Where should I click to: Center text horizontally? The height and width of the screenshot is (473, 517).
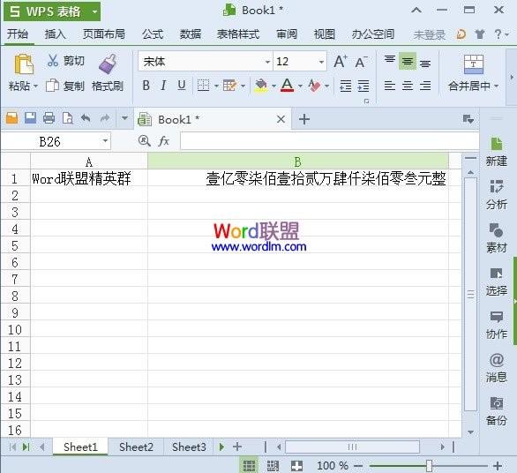408,86
